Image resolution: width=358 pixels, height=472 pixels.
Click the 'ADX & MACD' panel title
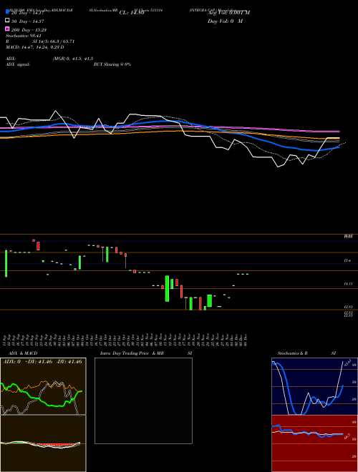(x=23, y=353)
